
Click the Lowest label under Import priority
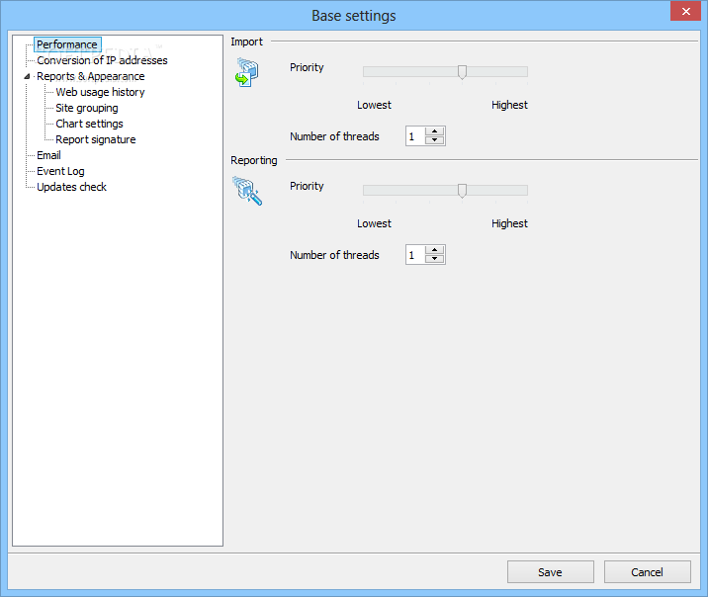(375, 105)
